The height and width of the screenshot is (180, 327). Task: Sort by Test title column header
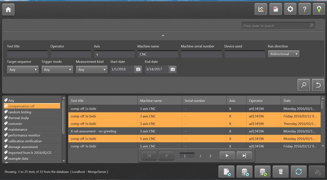[x=103, y=101]
